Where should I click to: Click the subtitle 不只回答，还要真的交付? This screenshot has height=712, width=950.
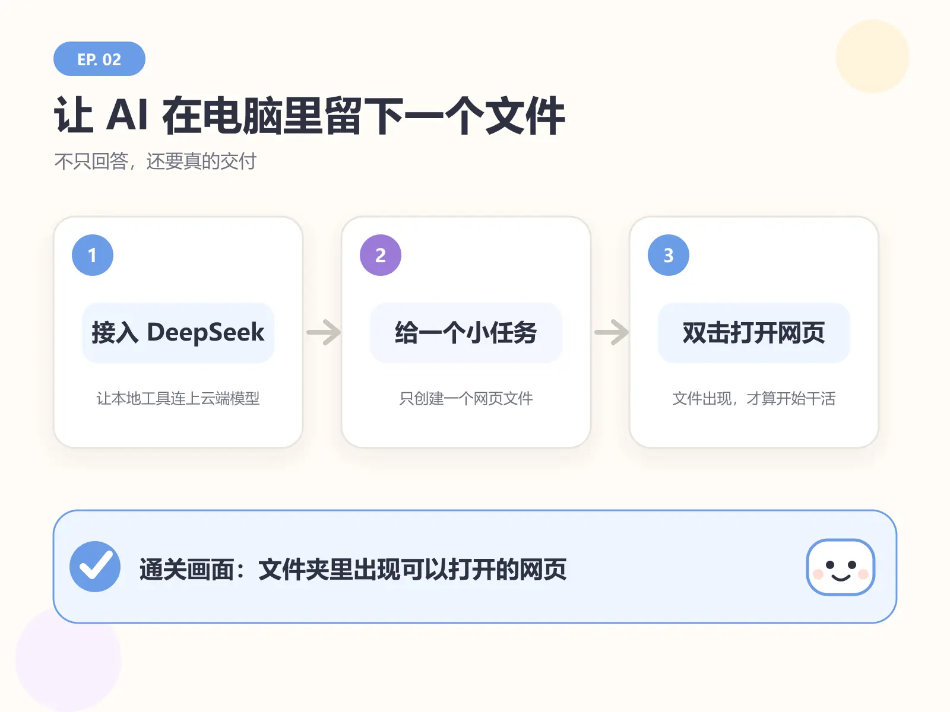pyautogui.click(x=156, y=161)
